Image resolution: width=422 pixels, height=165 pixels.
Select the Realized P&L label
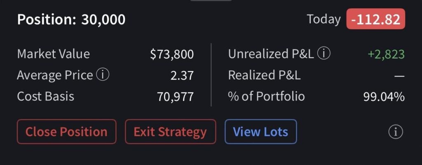(x=264, y=75)
